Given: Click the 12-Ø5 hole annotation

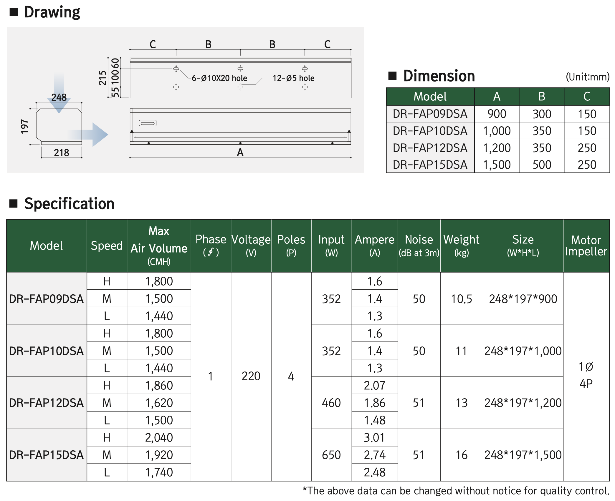Looking at the screenshot, I should pyautogui.click(x=293, y=78).
